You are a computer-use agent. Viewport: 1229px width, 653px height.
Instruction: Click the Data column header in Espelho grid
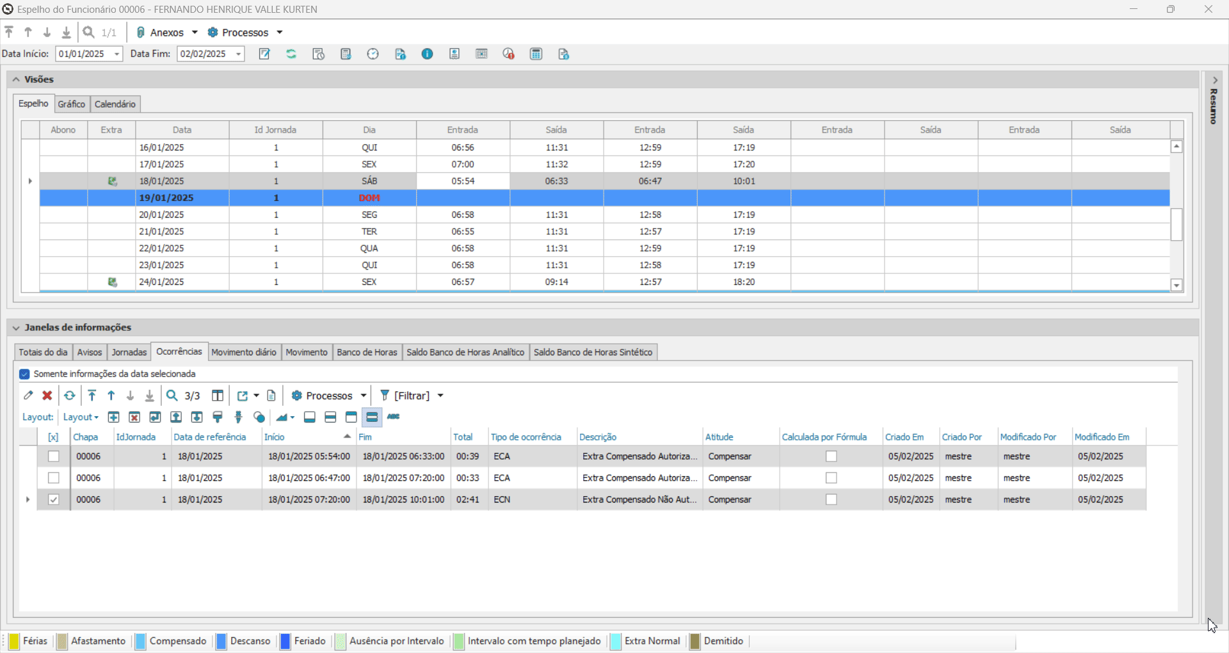click(x=182, y=130)
